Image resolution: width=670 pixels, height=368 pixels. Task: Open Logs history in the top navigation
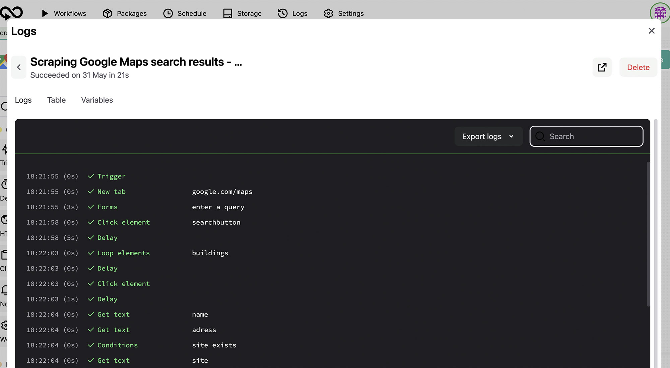(292, 13)
